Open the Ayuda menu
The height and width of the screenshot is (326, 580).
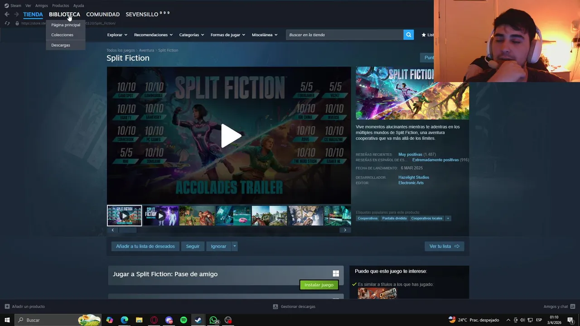pyautogui.click(x=78, y=5)
